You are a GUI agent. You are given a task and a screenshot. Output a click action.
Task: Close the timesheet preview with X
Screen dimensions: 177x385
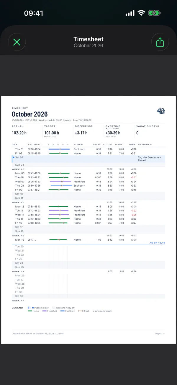pos(17,42)
